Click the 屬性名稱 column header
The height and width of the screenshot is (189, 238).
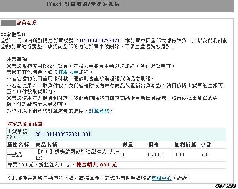click(x=18, y=145)
